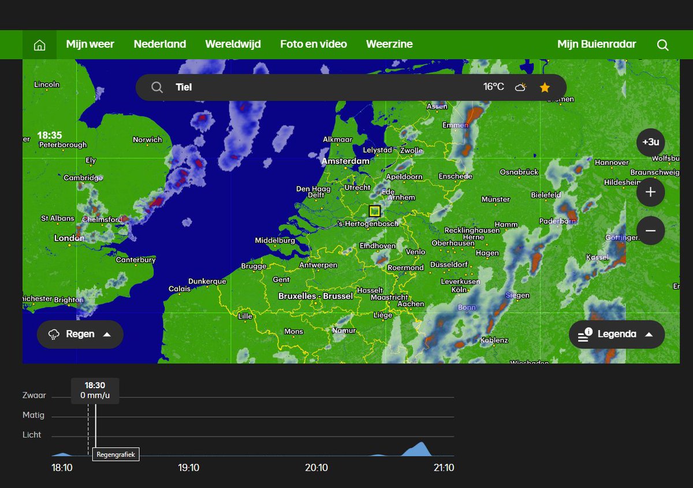Open the Mijn weer menu
The image size is (693, 488).
pos(90,44)
